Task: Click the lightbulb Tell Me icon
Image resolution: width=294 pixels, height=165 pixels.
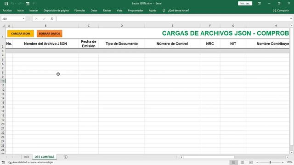Action: (x=164, y=11)
